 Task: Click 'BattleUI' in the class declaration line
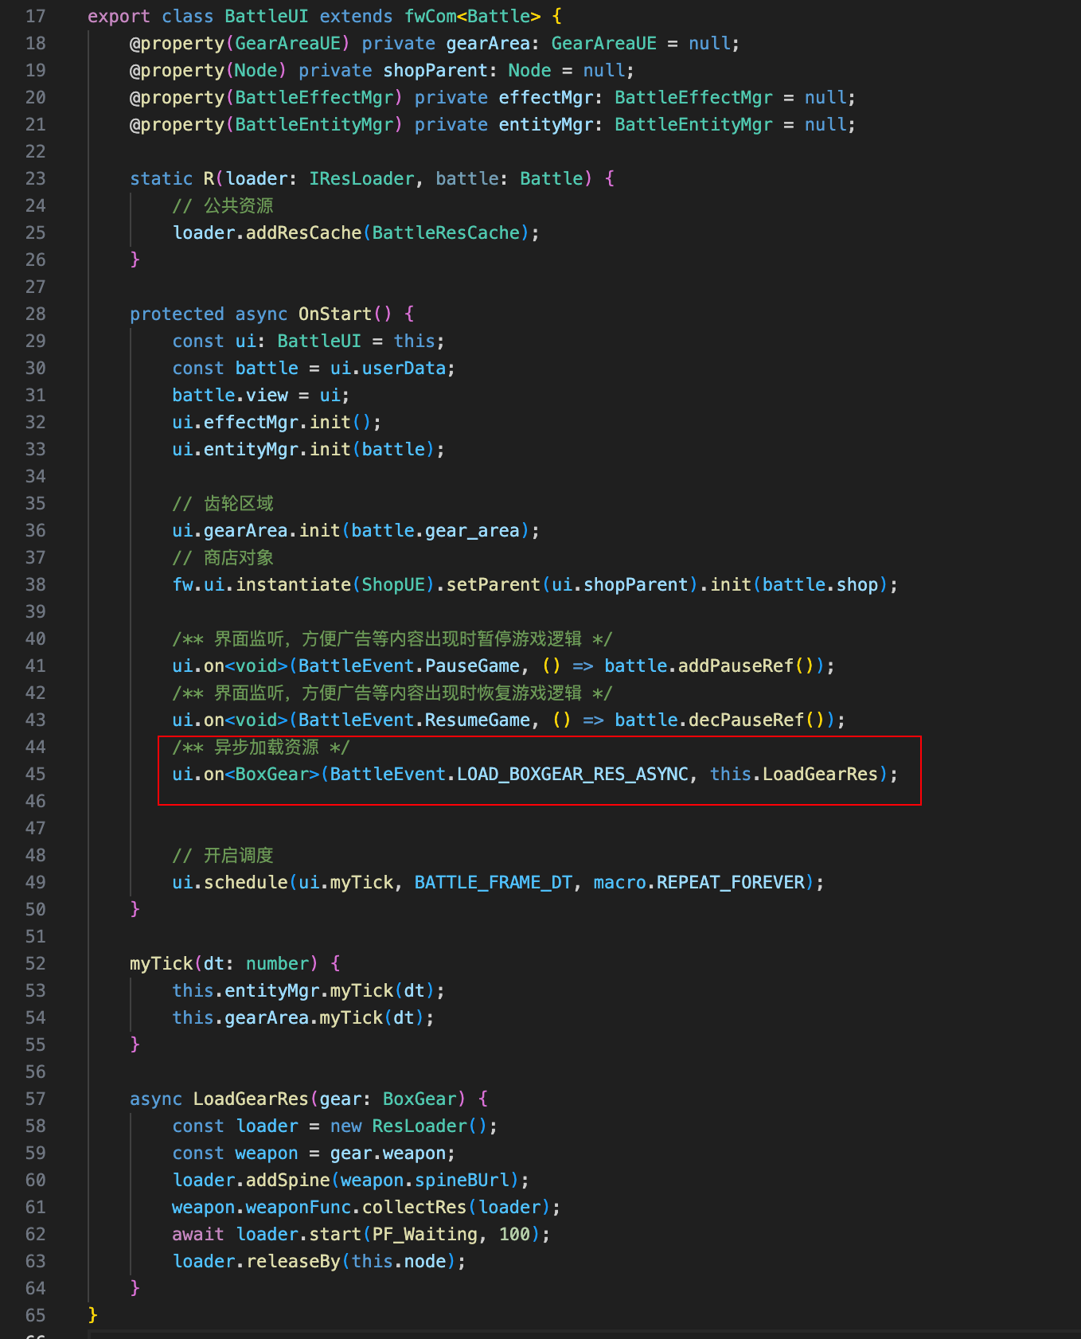tap(267, 16)
